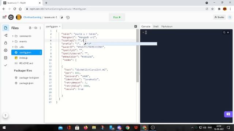Go to the browser home page
Screen dimensions: 234x131
point(20,9)
